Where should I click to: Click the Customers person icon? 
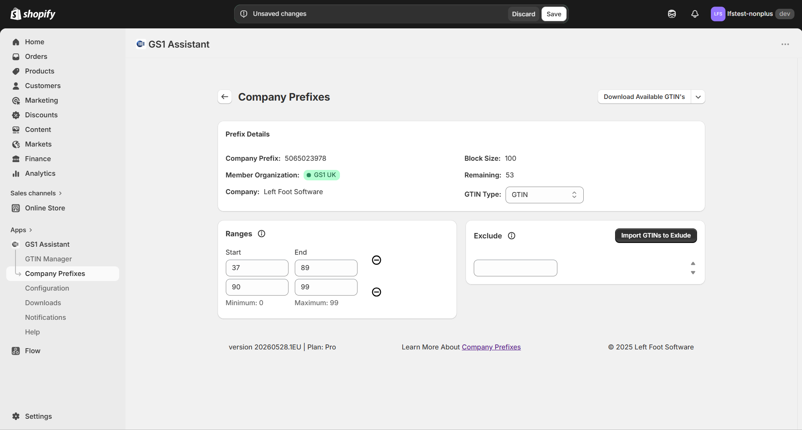(16, 86)
